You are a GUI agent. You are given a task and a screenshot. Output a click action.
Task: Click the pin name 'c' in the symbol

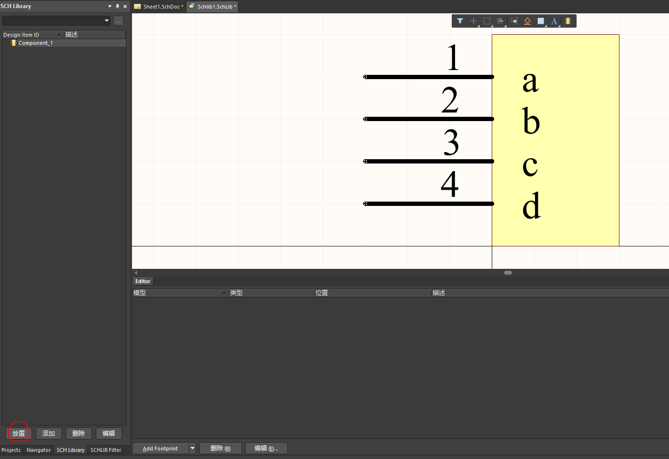(x=530, y=166)
